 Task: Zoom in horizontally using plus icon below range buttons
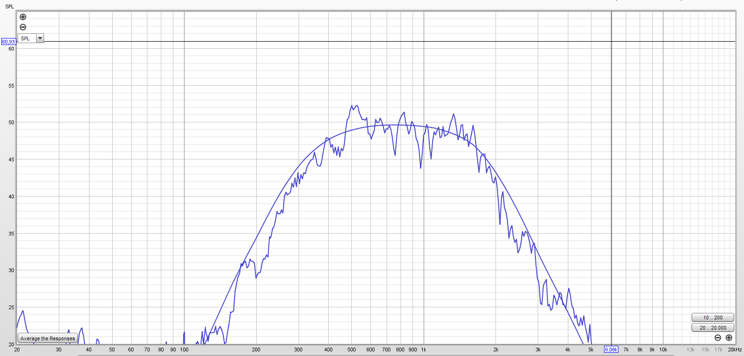pyautogui.click(x=729, y=337)
